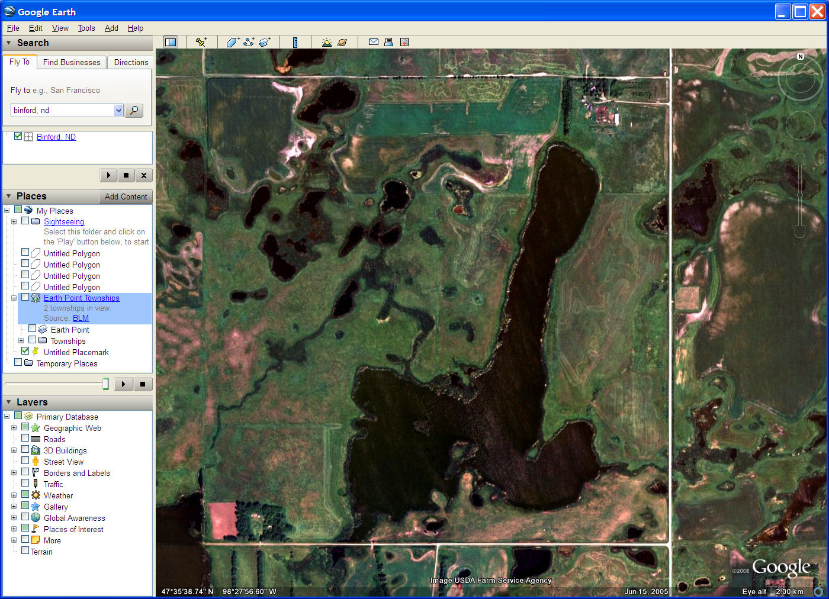The width and height of the screenshot is (829, 599).
Task: Select the Add Polygon tool
Action: click(x=233, y=42)
